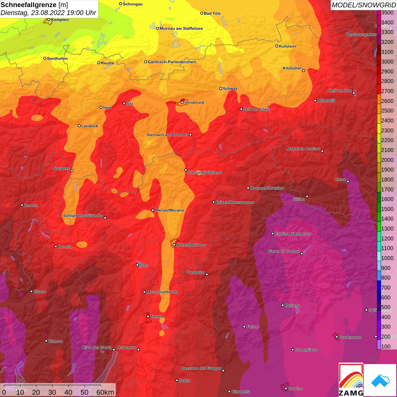Screen dimensions: 397x397
Task: Click the blue cloud logo beside ZAMG
Action: point(380,380)
